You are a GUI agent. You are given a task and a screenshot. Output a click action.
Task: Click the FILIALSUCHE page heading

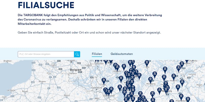[x=46, y=5]
